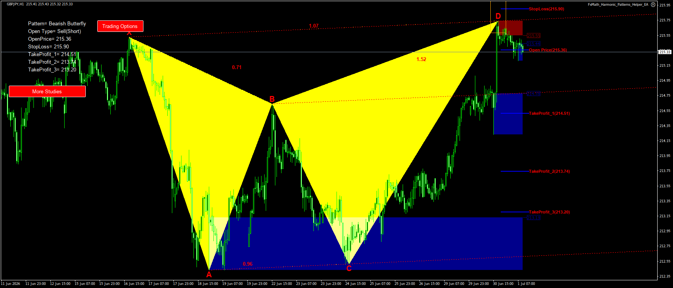Click pattern point D label
The height and width of the screenshot is (288, 673).
[x=498, y=16]
